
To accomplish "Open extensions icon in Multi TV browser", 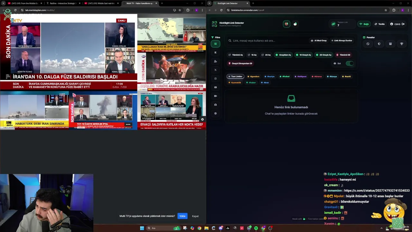I will point(188,10).
